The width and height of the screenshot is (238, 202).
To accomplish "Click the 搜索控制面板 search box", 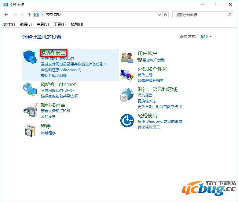I will click(200, 15).
